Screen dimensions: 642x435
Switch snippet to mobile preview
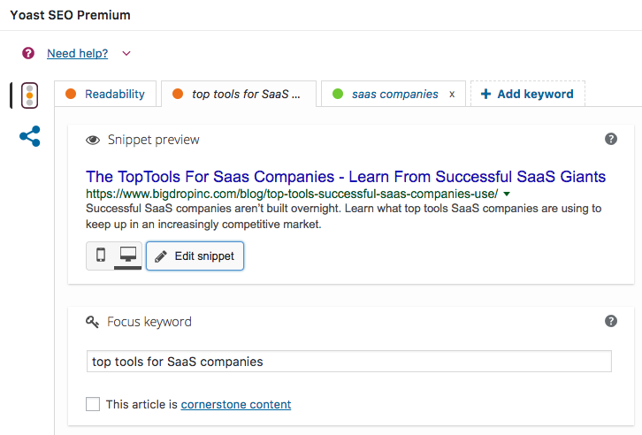100,256
